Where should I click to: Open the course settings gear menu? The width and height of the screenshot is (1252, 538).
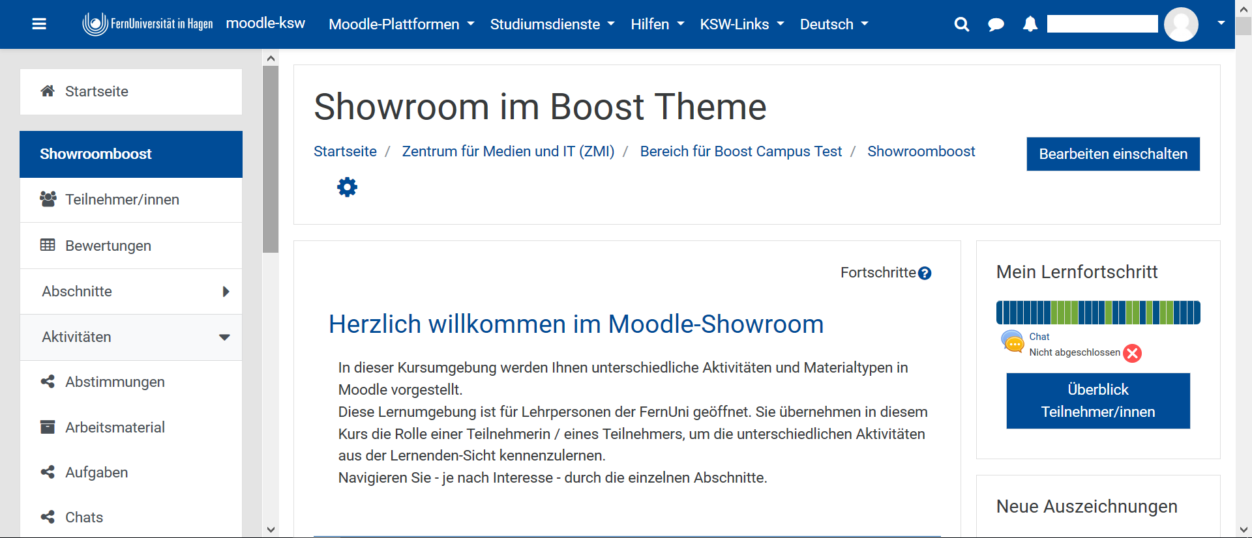pyautogui.click(x=347, y=187)
